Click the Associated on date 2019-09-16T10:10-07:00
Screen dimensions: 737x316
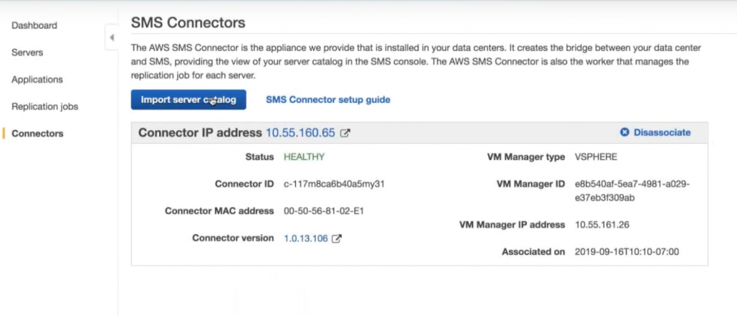click(x=627, y=252)
